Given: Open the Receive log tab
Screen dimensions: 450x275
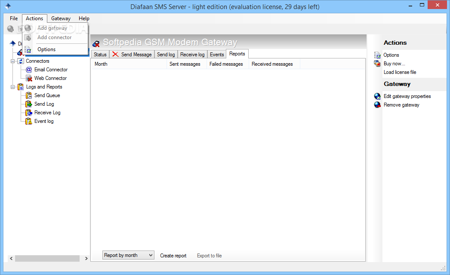Looking at the screenshot, I should click(x=192, y=55).
